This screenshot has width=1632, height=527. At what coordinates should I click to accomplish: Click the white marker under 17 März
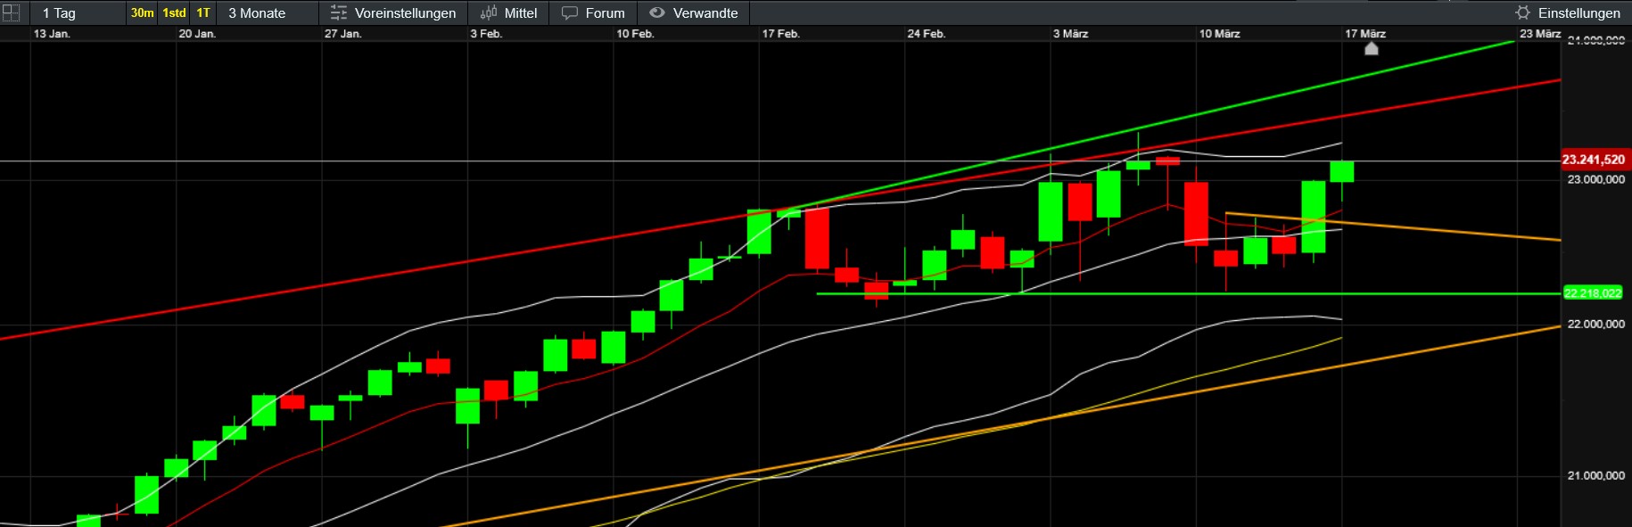click(x=1372, y=48)
